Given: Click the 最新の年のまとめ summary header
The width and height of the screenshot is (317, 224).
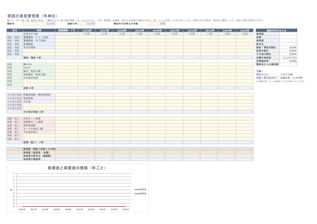Looking at the screenshot, I should coord(277,30).
